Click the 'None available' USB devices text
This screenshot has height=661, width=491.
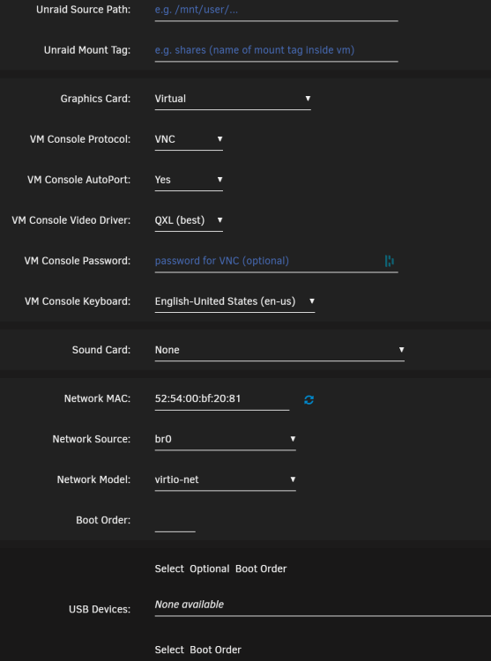pos(190,605)
